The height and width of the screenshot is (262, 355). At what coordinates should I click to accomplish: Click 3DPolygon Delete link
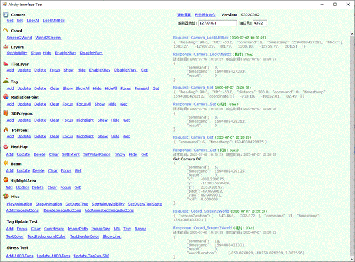(x=40, y=120)
